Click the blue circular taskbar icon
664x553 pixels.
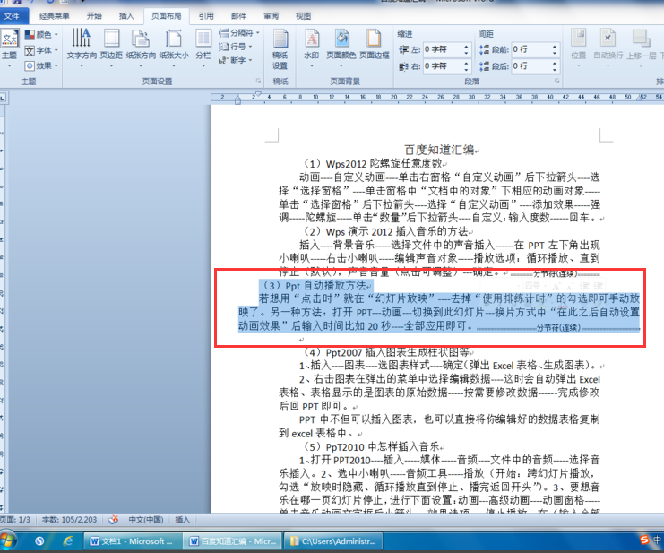(x=39, y=541)
